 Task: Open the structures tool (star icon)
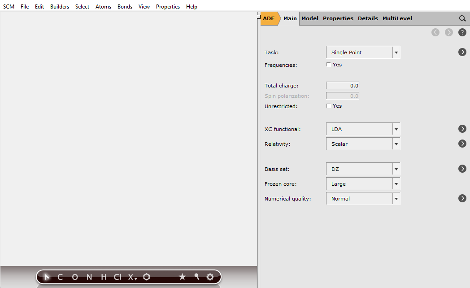click(x=182, y=277)
